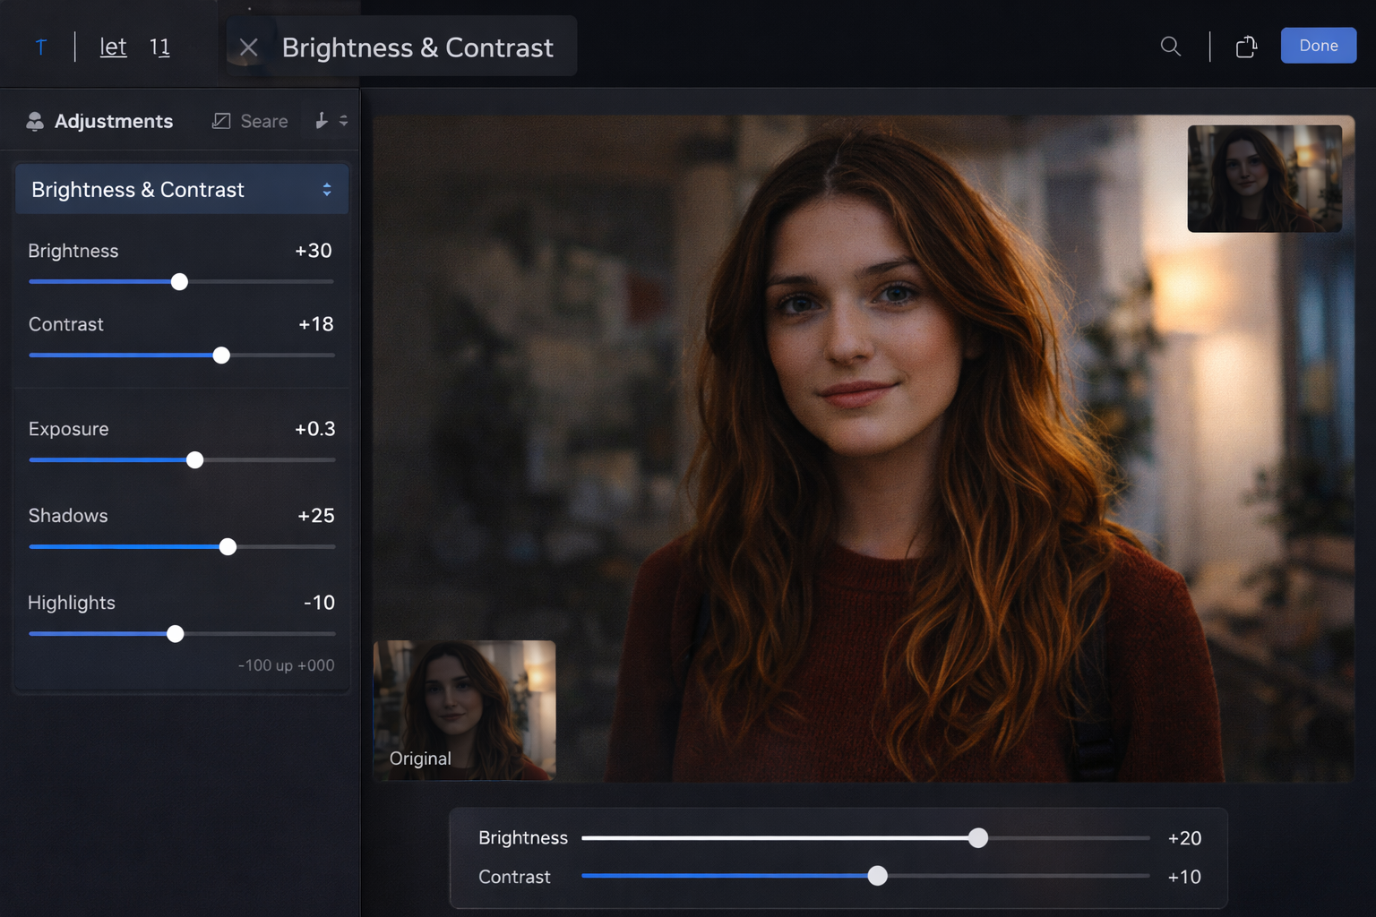Switch to the Adjustments tab
1376x917 pixels.
tap(113, 122)
